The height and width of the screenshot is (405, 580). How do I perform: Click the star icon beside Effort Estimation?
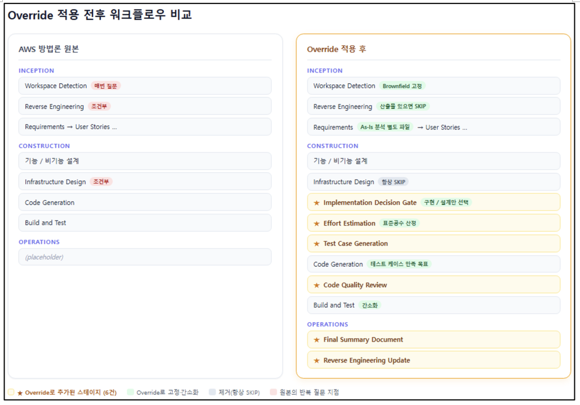[317, 223]
